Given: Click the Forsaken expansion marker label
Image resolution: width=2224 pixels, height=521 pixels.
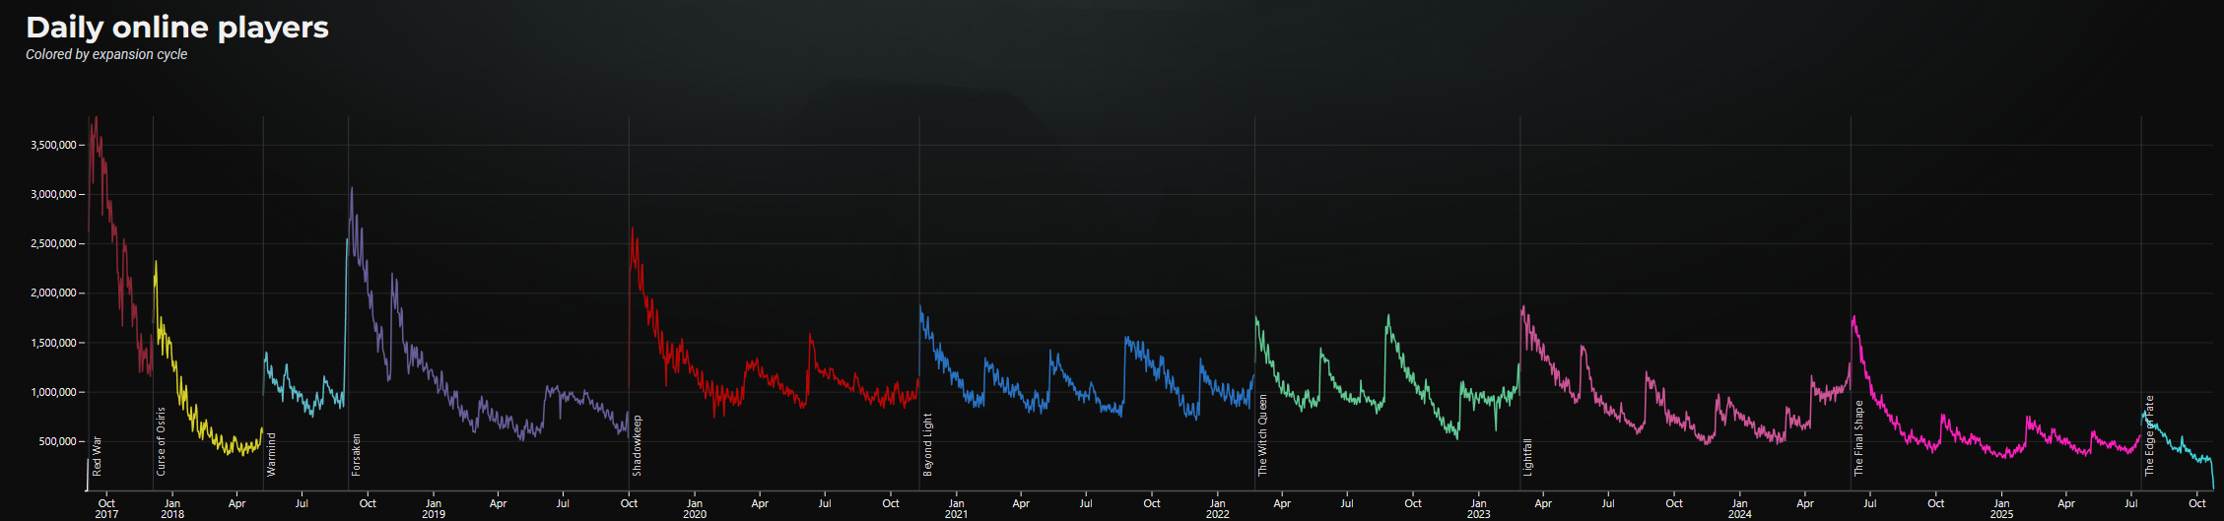Looking at the screenshot, I should tap(357, 455).
